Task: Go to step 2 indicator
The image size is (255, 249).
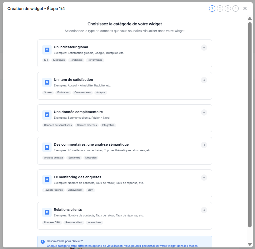Action: pos(220,8)
